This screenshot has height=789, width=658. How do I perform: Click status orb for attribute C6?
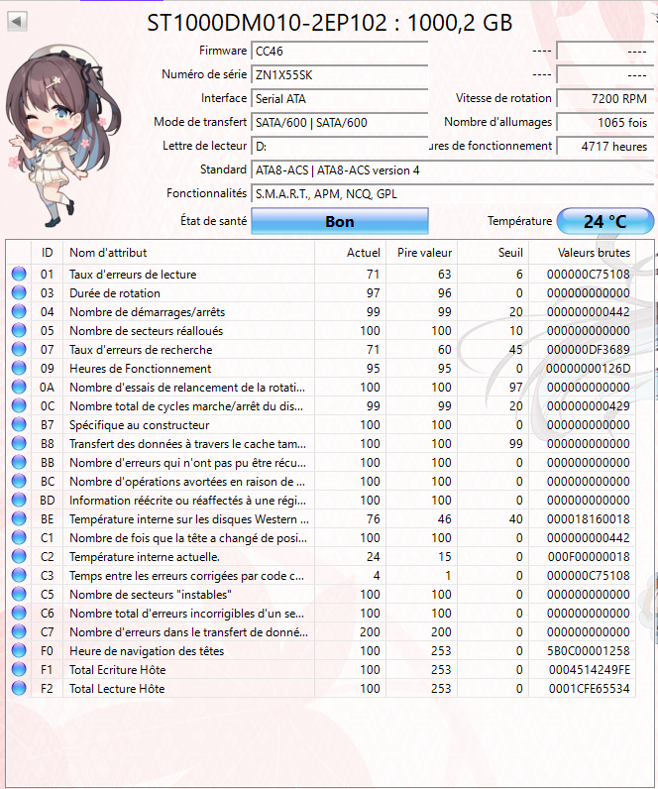pyautogui.click(x=19, y=613)
